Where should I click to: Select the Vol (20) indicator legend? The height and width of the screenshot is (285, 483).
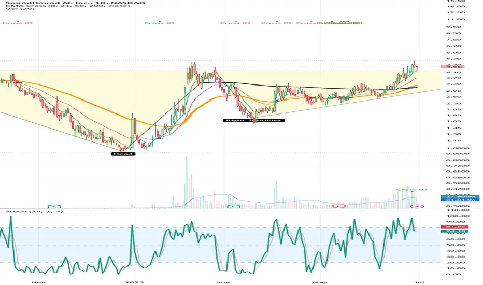(x=20, y=9)
